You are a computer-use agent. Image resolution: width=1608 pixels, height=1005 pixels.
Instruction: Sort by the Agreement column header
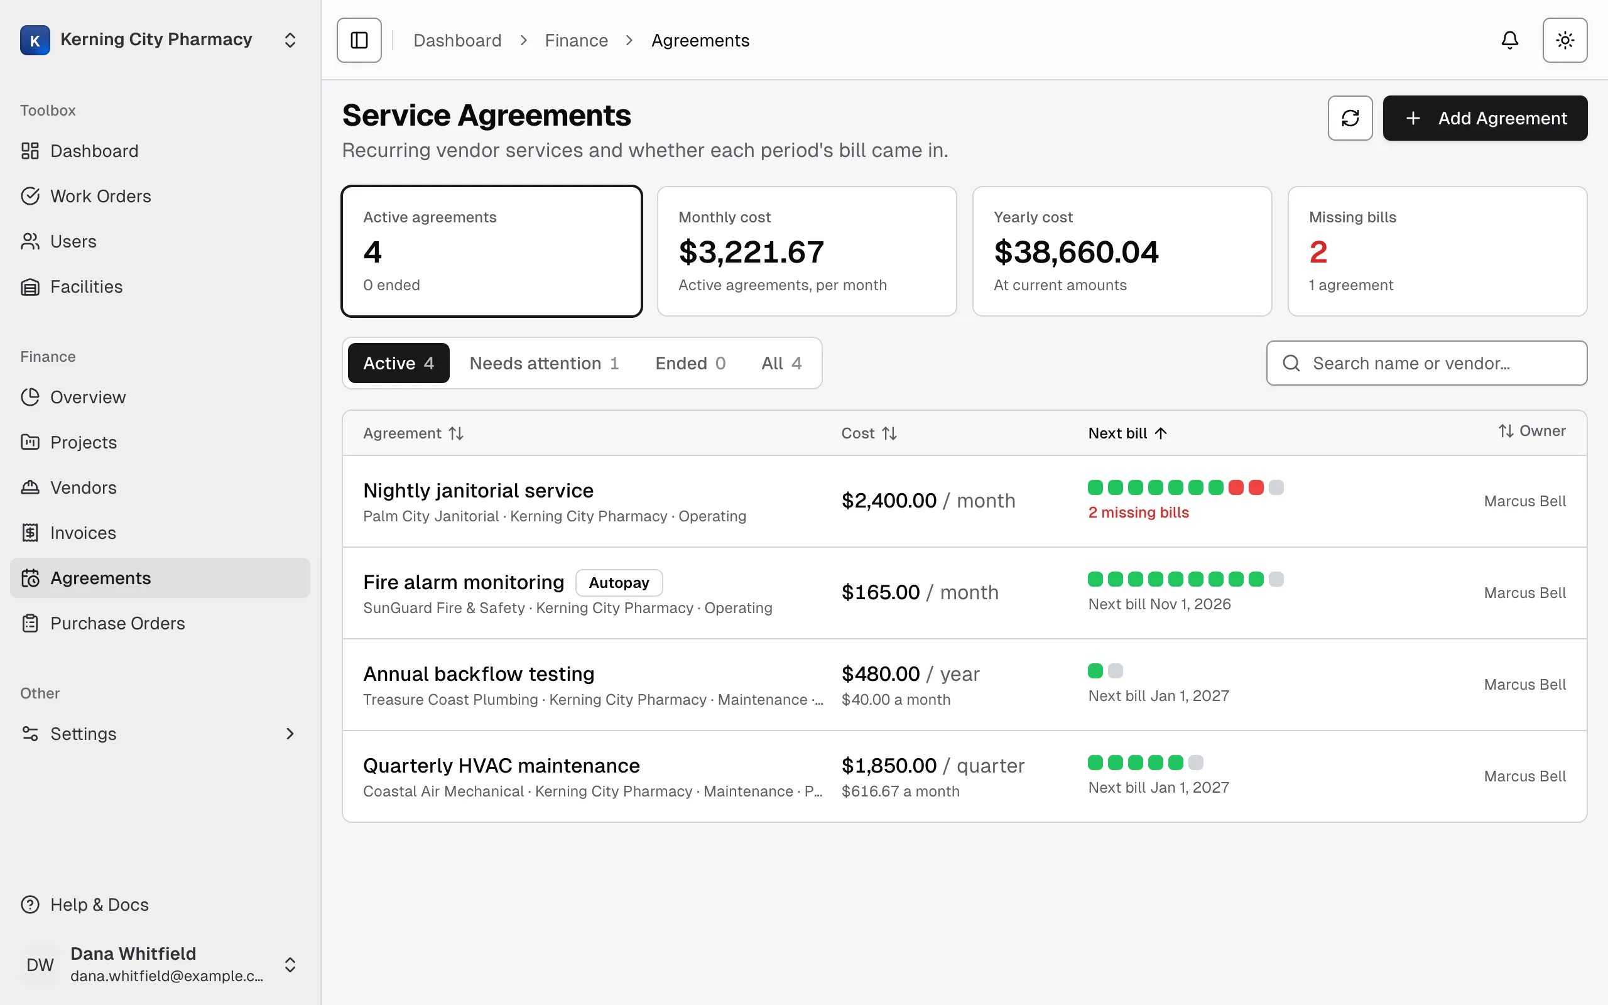point(413,433)
